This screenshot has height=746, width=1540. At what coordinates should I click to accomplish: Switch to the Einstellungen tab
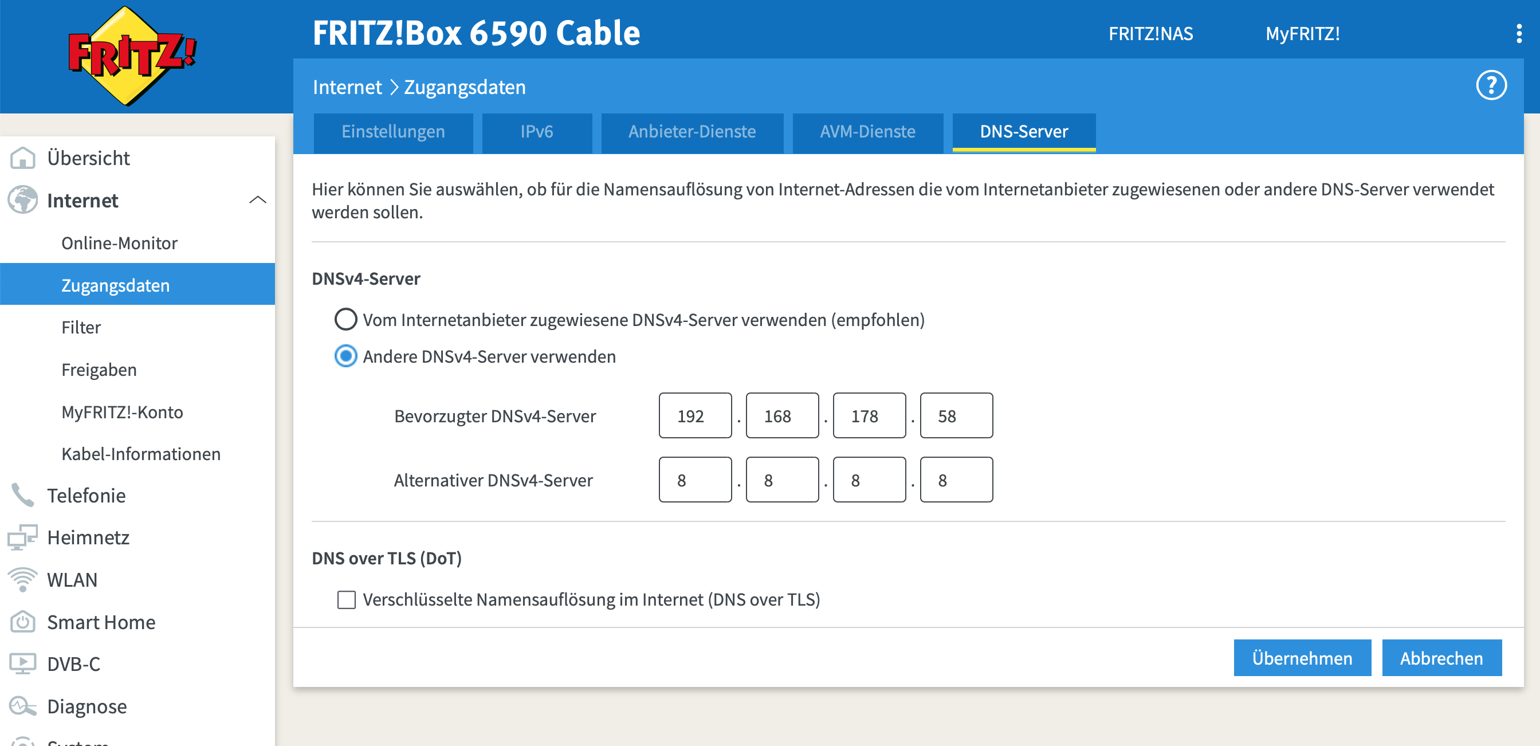(x=393, y=132)
